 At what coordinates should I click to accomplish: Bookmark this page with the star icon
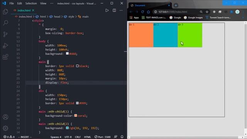pyautogui.click(x=207, y=12)
